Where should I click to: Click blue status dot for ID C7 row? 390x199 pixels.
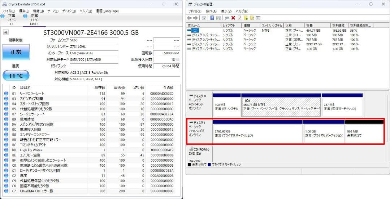(6, 191)
